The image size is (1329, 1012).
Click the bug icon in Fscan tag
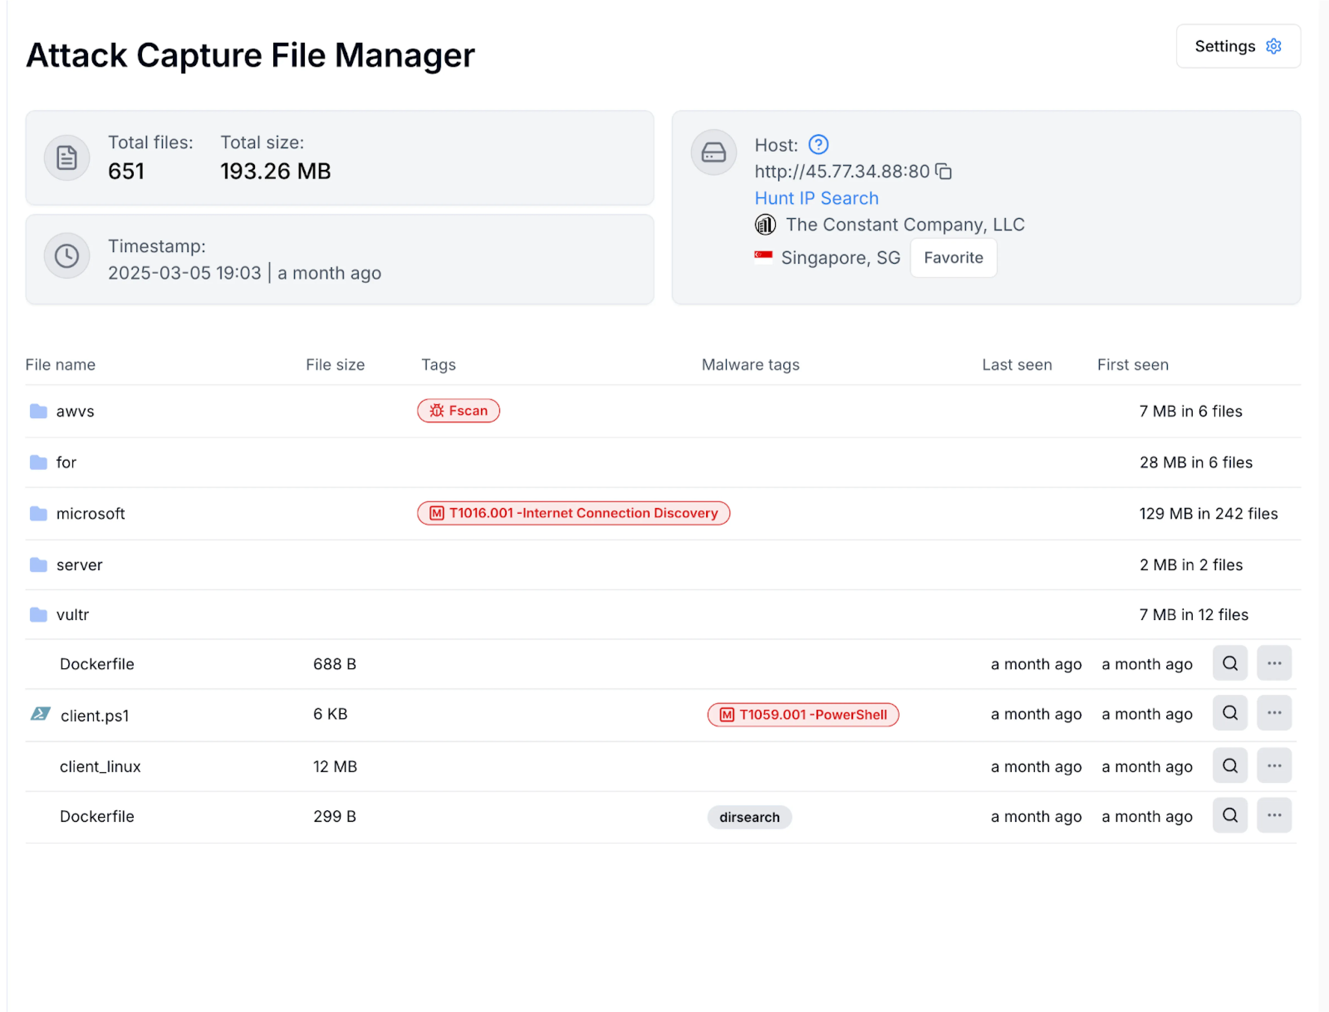[x=437, y=411]
